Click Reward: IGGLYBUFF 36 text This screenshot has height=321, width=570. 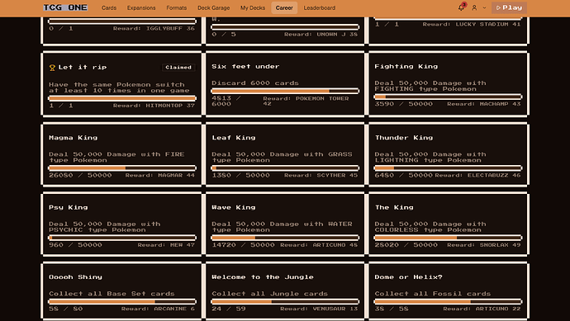pyautogui.click(x=154, y=28)
